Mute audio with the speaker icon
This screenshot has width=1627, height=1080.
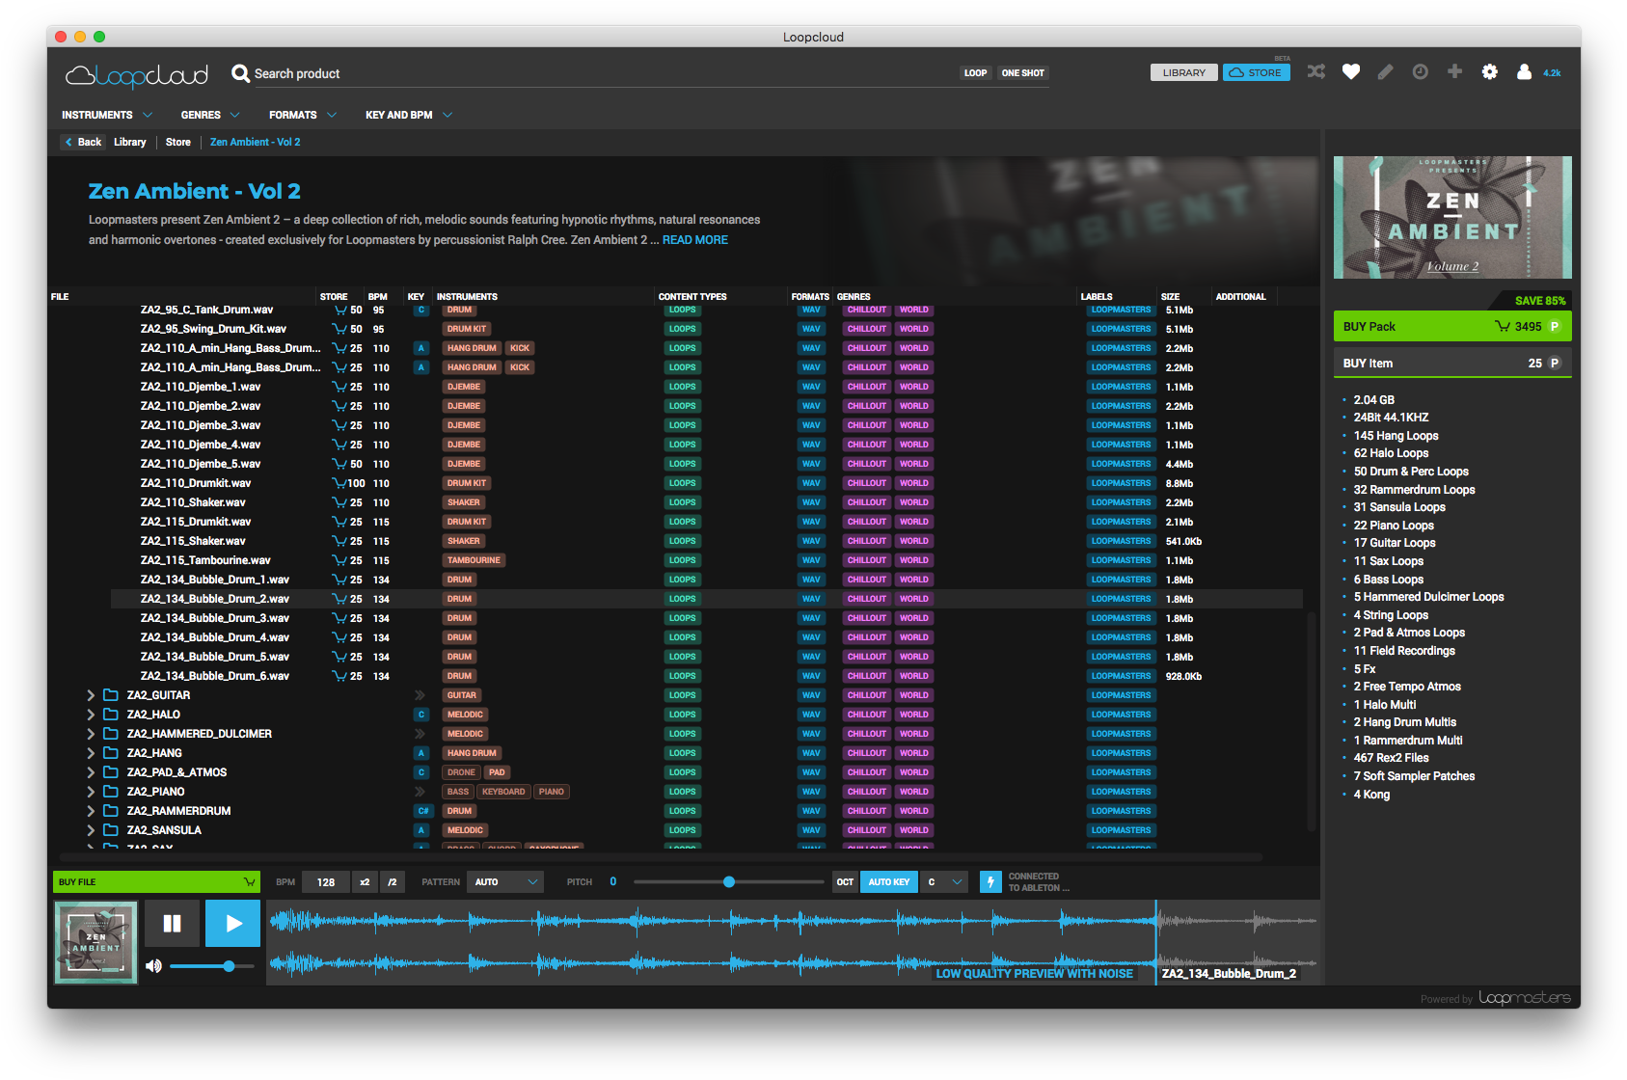coord(153,966)
